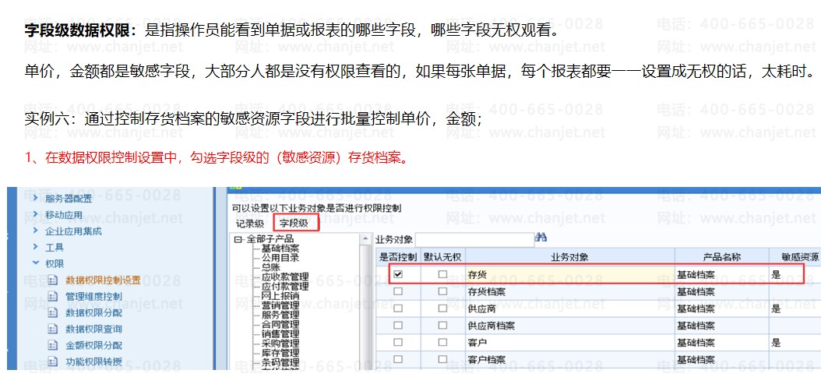Switch to the 记录级 tab
821x377 pixels.
coord(250,224)
